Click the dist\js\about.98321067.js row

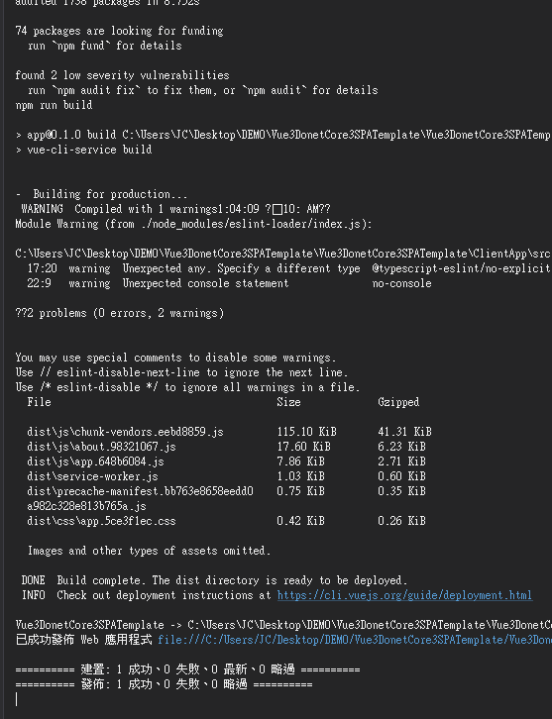tap(226, 447)
